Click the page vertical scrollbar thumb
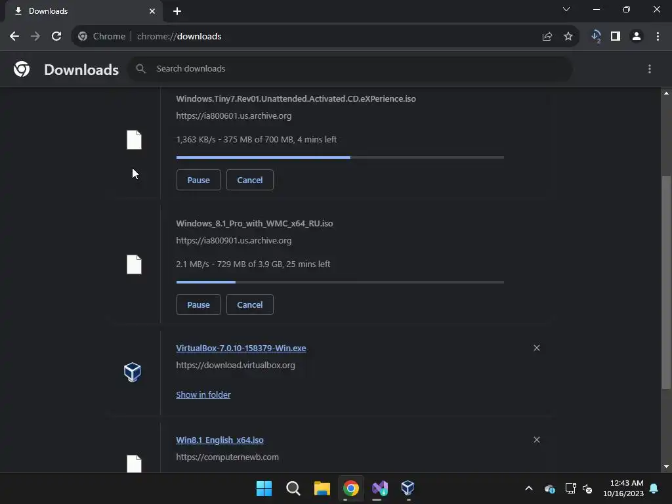Image resolution: width=672 pixels, height=504 pixels. point(666,283)
